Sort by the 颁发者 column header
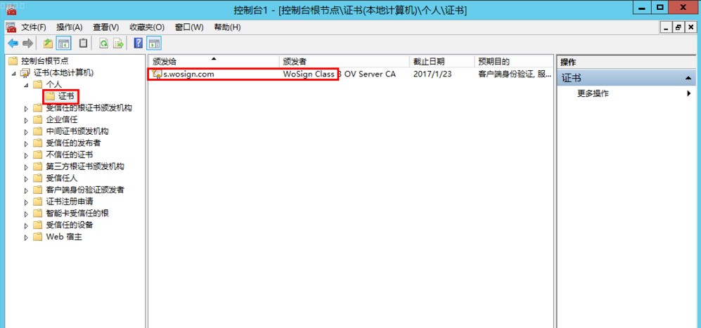 345,61
